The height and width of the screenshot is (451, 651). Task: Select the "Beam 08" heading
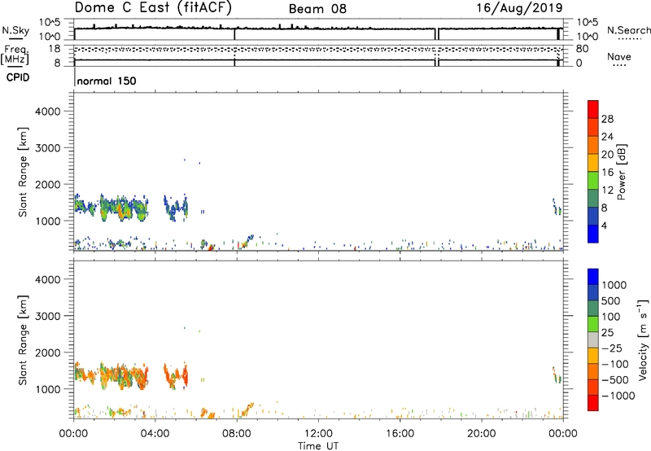click(x=317, y=9)
